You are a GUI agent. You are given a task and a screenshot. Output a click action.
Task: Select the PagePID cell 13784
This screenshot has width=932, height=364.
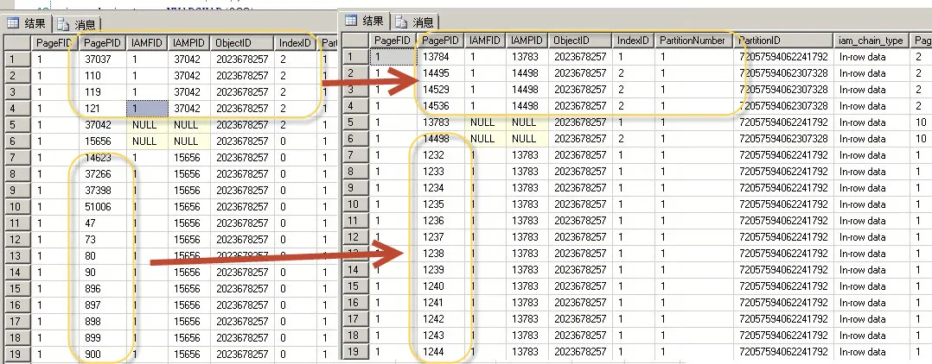[441, 57]
